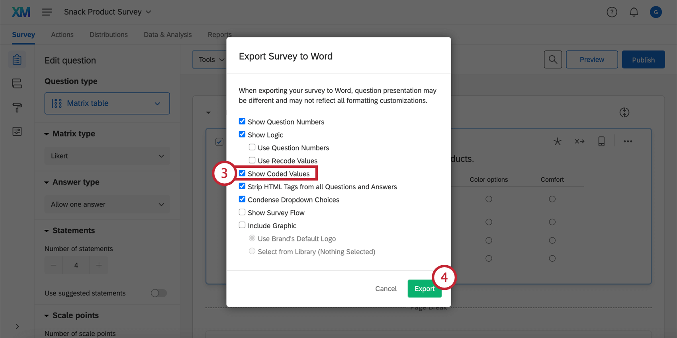Image resolution: width=677 pixels, height=338 pixels.
Task: Toggle Use suggested statements switch
Action: click(158, 293)
